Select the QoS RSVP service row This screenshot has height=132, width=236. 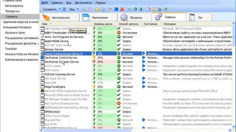pos(136,124)
